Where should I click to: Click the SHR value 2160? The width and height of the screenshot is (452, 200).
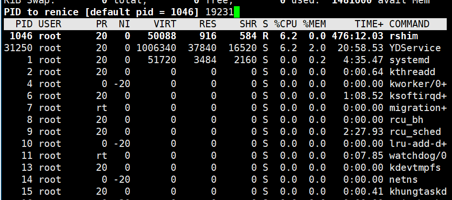[245, 60]
